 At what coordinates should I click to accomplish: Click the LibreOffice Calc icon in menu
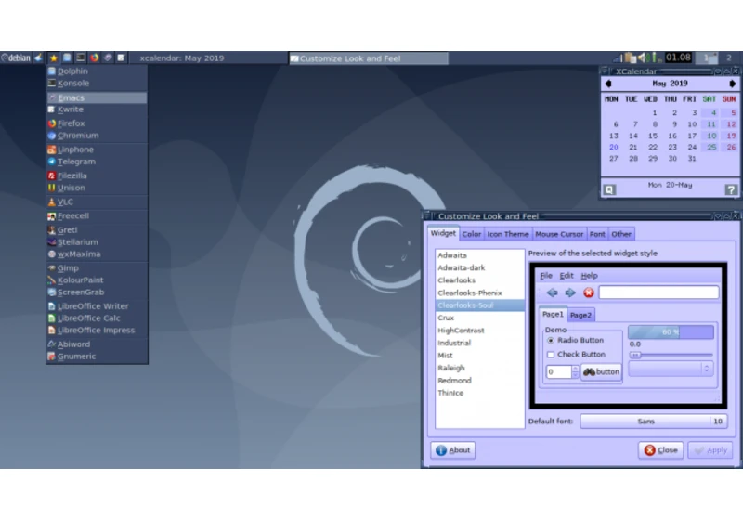(52, 318)
